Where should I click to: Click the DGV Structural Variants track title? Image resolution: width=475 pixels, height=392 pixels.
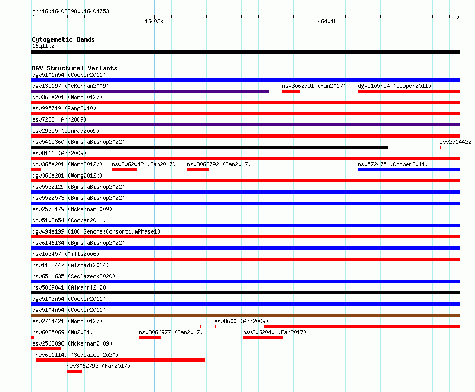pyautogui.click(x=75, y=68)
